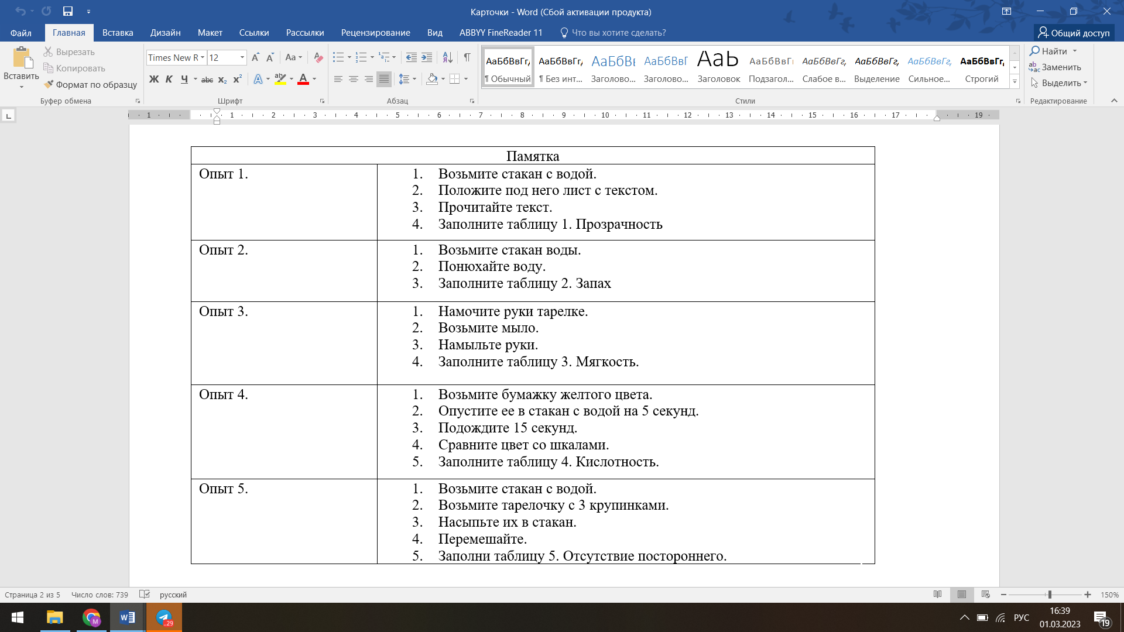Switch to the References tab
1124x632 pixels.
254,33
